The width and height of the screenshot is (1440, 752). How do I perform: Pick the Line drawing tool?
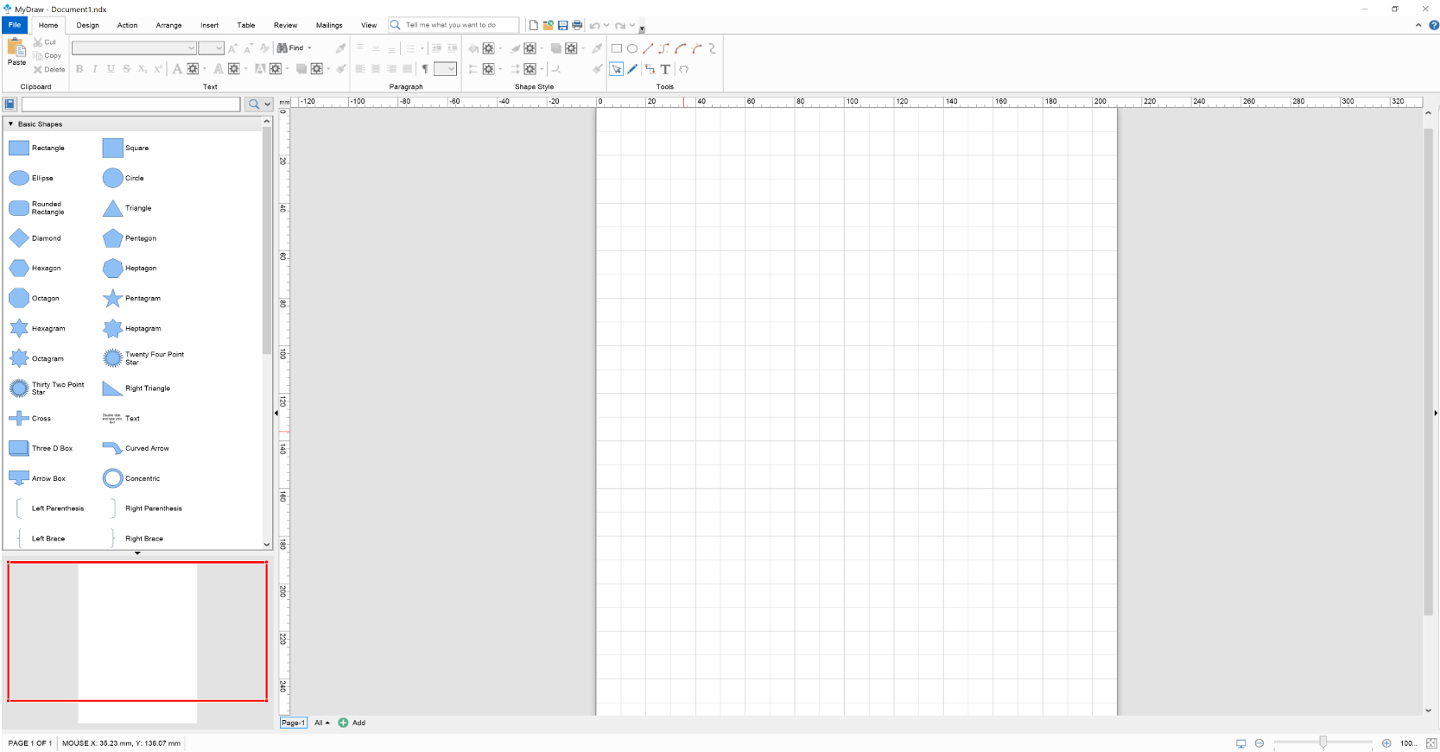[x=648, y=48]
